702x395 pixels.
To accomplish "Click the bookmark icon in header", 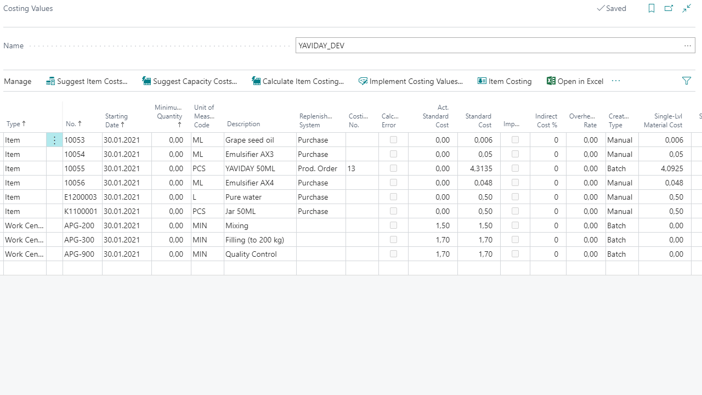I will pyautogui.click(x=652, y=8).
